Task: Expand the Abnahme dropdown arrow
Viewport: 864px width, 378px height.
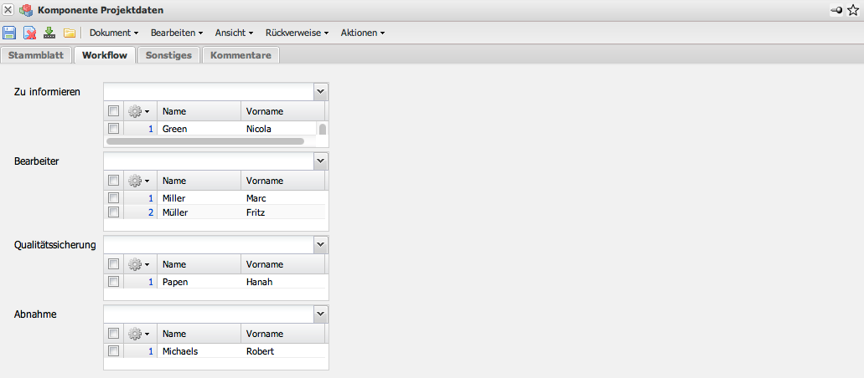Action: pyautogui.click(x=320, y=314)
